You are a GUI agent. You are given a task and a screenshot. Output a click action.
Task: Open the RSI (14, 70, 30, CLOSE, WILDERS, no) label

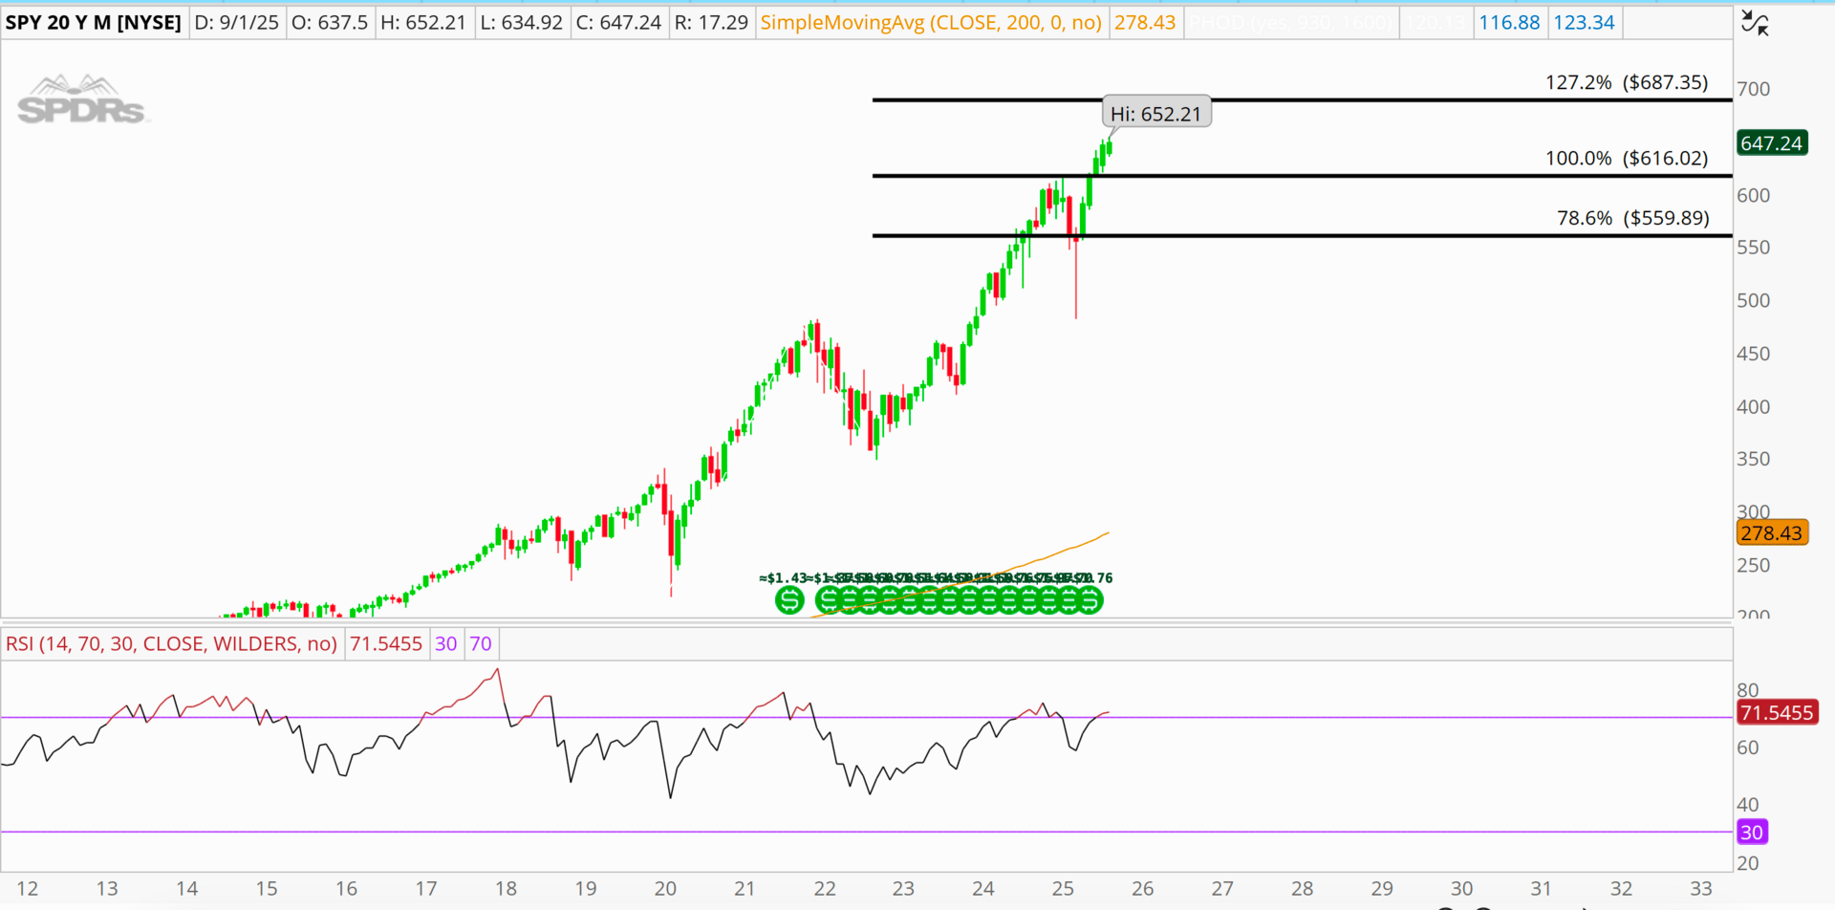(x=171, y=643)
